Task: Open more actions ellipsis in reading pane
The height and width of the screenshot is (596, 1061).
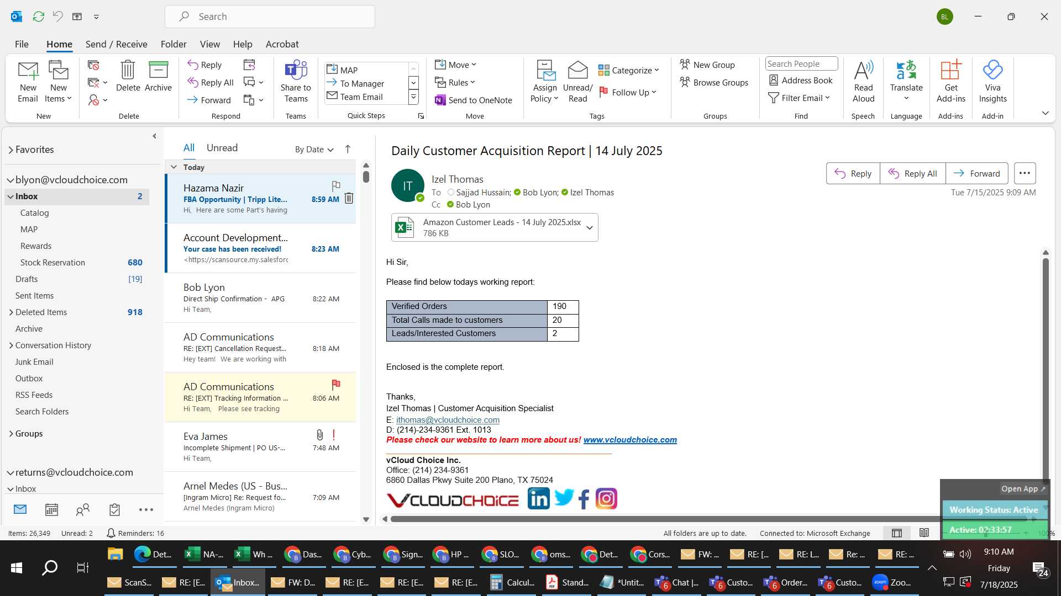Action: [x=1025, y=173]
